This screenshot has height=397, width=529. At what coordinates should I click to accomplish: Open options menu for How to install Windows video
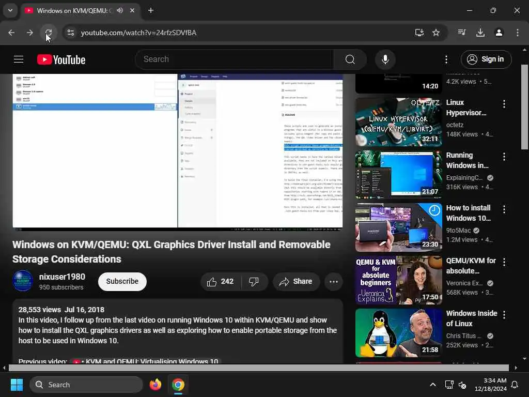(x=504, y=209)
